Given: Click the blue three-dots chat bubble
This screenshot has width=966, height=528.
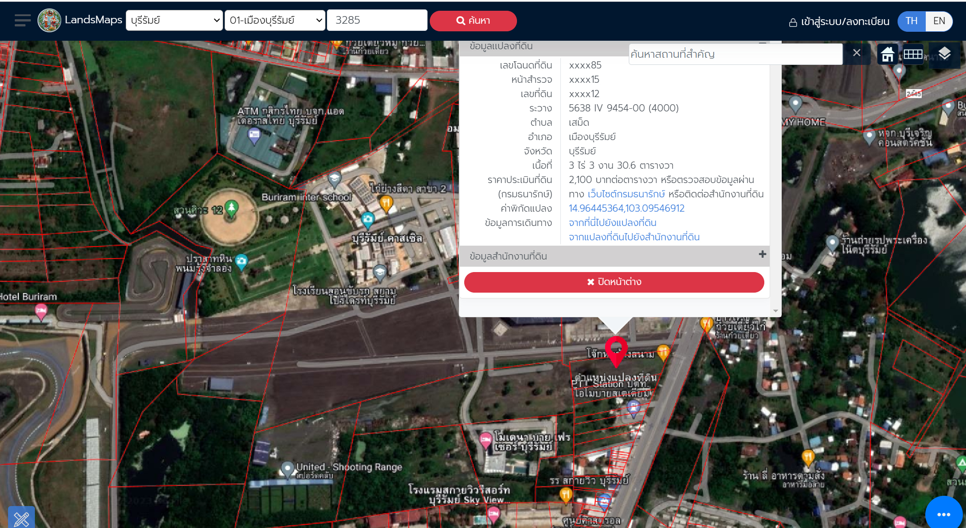Looking at the screenshot, I should [944, 514].
